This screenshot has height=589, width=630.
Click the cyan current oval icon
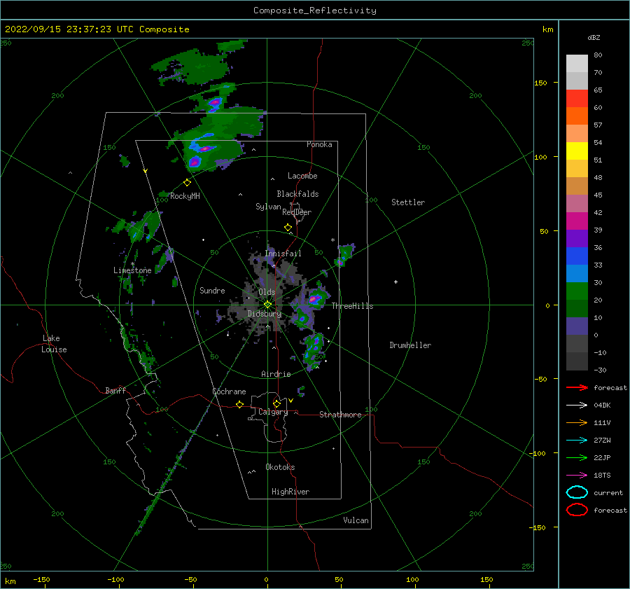click(577, 492)
